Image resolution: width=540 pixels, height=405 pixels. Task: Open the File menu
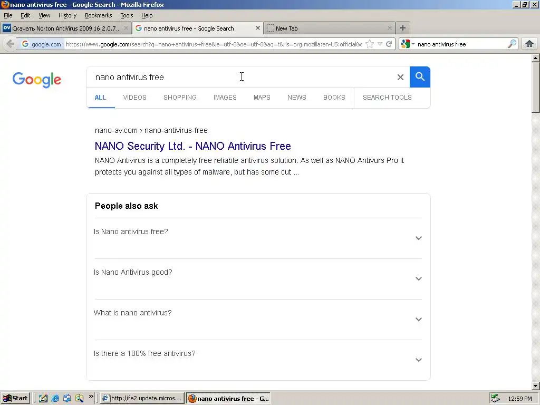(8, 15)
